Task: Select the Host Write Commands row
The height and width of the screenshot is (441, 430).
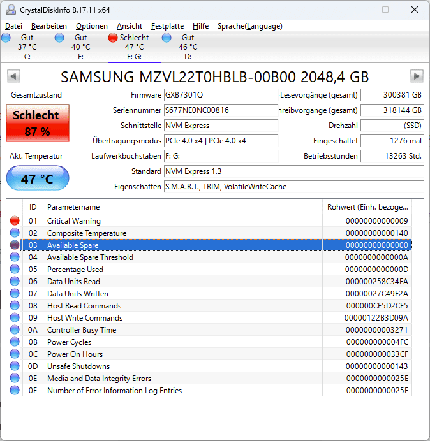Action: tap(209, 317)
